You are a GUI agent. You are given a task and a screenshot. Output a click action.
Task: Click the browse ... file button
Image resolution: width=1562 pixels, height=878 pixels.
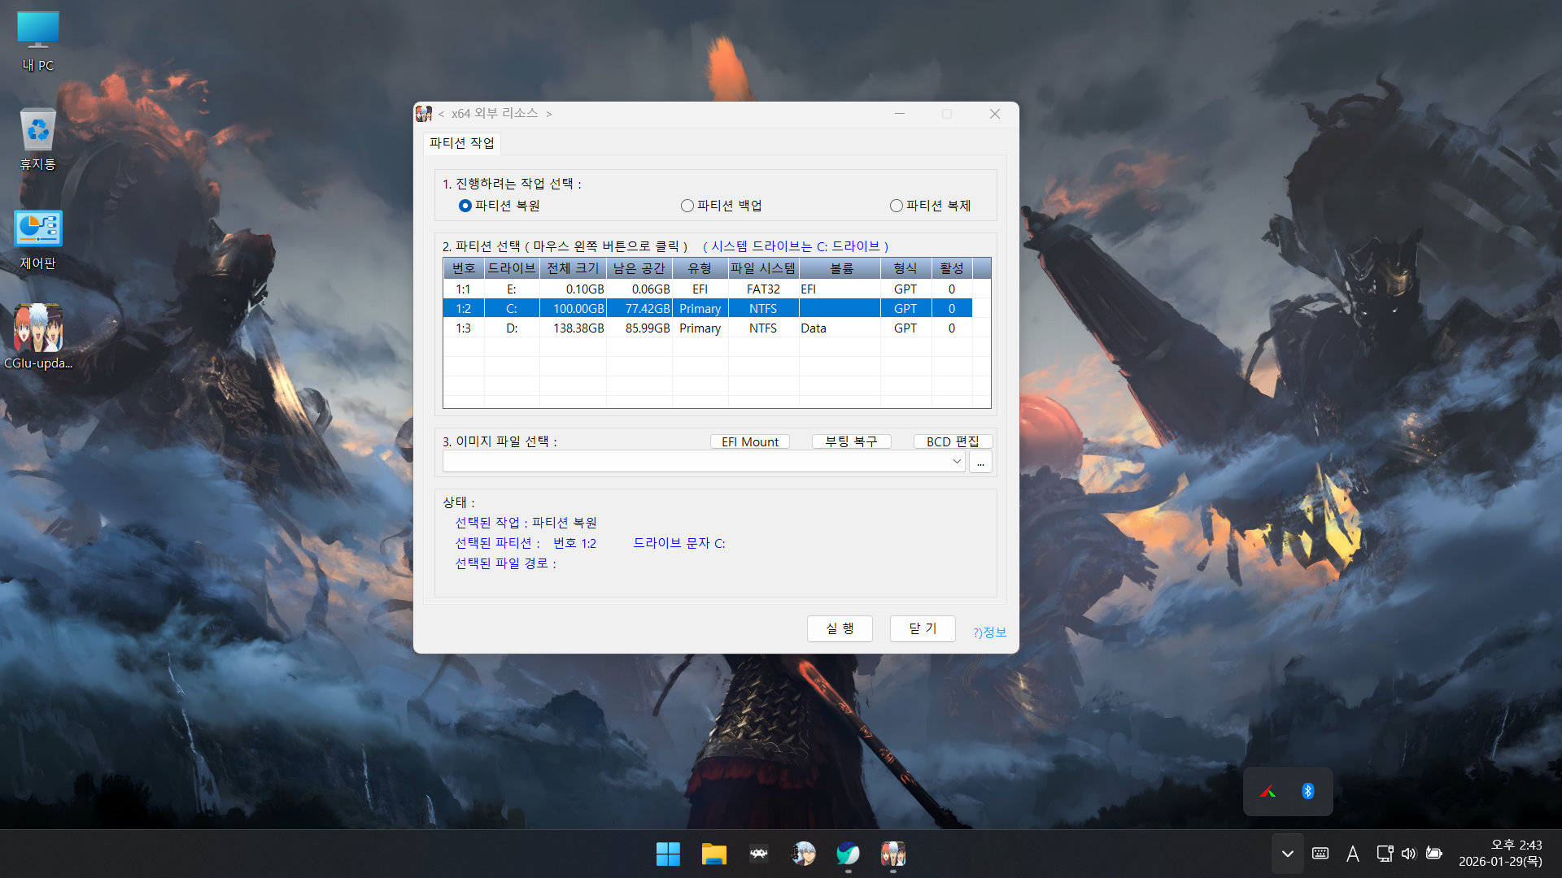coord(980,462)
